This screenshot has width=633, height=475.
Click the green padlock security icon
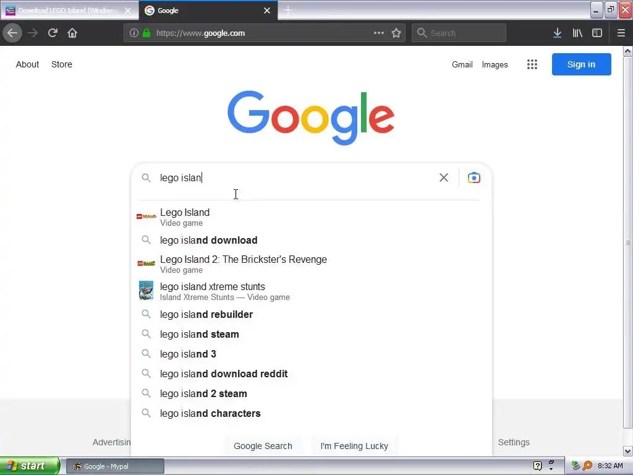coord(147,33)
